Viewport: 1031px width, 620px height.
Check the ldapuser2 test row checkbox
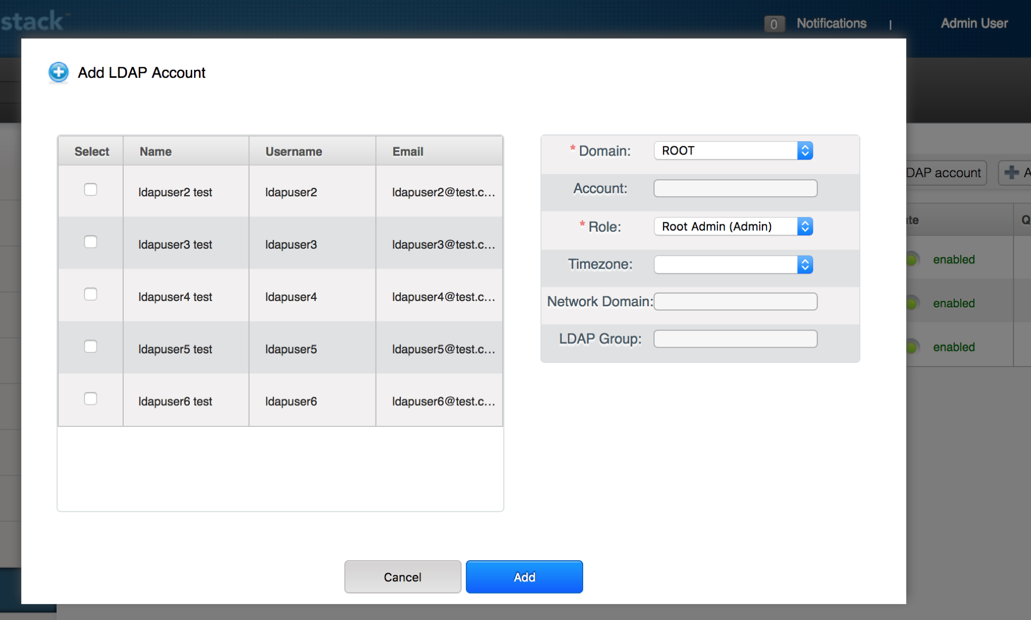point(90,189)
